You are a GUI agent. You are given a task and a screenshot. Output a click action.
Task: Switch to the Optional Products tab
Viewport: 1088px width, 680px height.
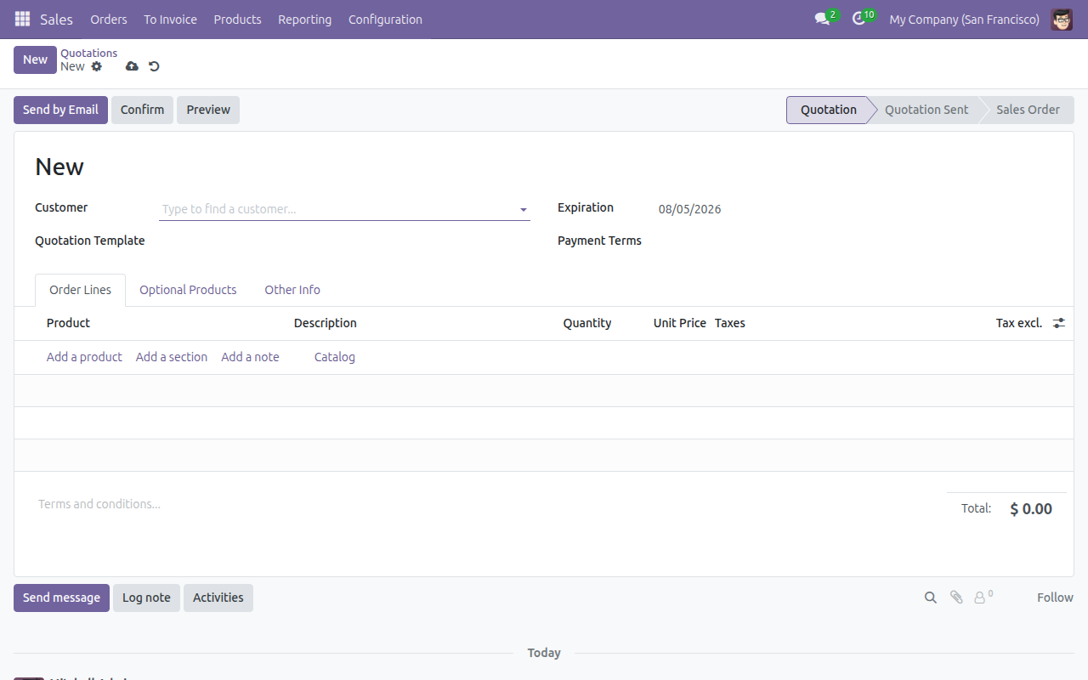(x=188, y=290)
